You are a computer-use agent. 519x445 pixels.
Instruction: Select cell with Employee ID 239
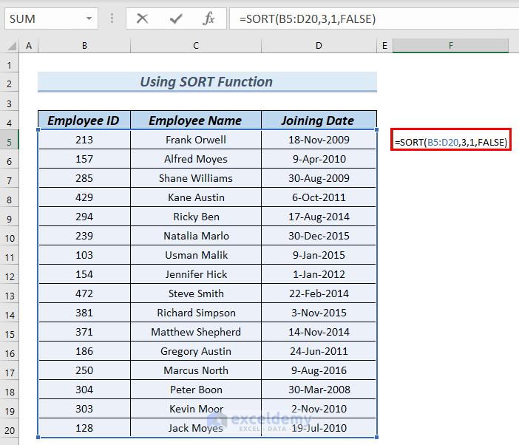coord(84,236)
